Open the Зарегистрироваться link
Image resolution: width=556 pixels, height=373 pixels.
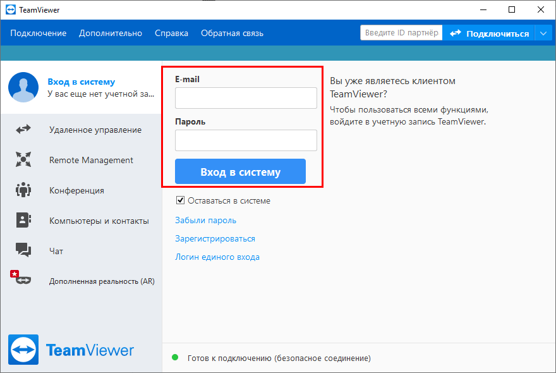(x=215, y=238)
